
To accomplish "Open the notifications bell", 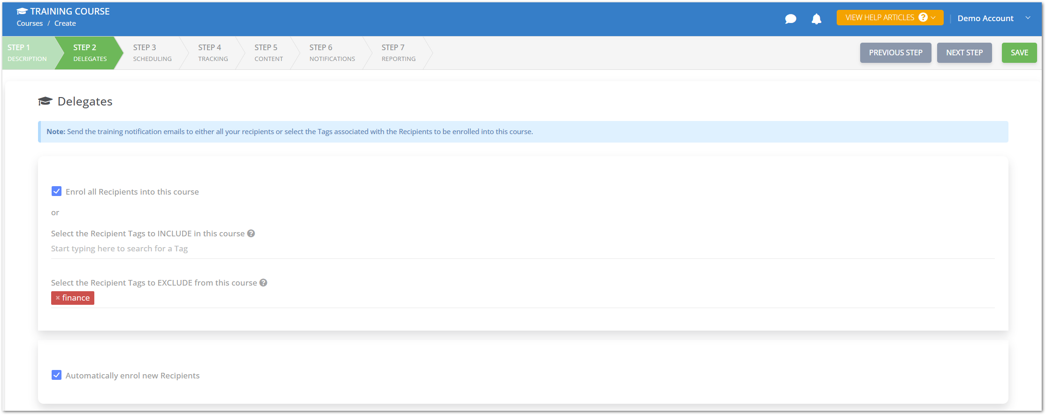I will (x=817, y=19).
